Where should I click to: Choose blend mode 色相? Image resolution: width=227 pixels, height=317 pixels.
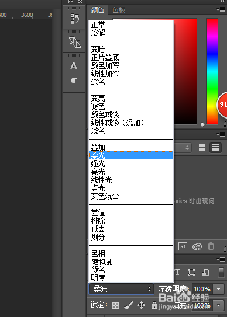[x=131, y=253]
